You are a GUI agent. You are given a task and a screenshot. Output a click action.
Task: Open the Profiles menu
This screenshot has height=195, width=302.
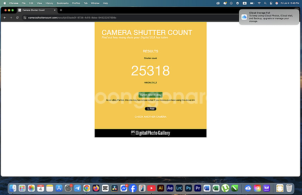[76, 3]
